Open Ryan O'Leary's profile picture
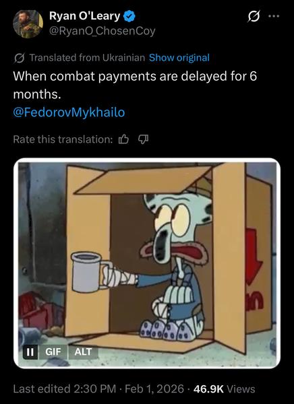This screenshot has width=294, height=404. coord(28,24)
